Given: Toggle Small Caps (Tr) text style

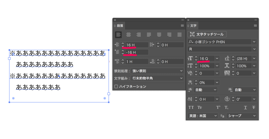Looking at the screenshot, I should (200, 108).
